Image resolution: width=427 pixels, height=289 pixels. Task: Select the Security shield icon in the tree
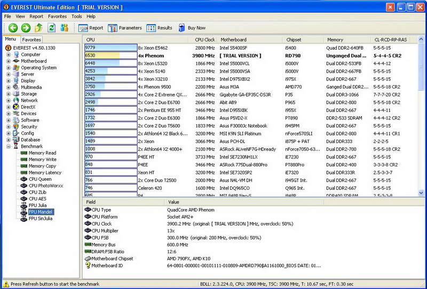tap(16, 126)
